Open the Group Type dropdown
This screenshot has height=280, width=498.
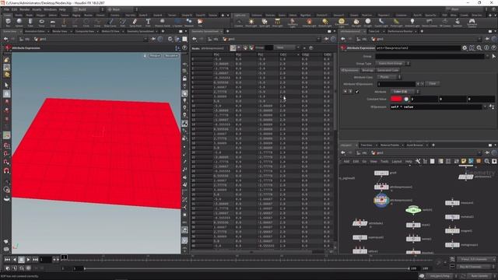(x=393, y=64)
